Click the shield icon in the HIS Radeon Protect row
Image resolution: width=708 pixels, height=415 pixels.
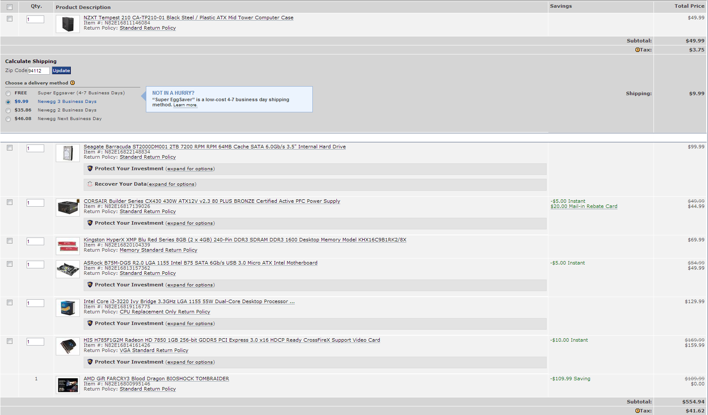pos(90,362)
